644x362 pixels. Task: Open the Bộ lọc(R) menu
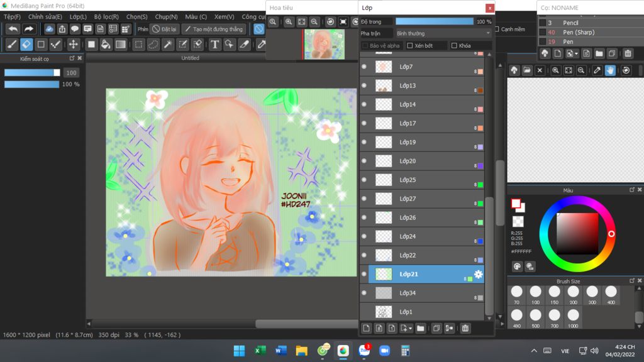[106, 17]
